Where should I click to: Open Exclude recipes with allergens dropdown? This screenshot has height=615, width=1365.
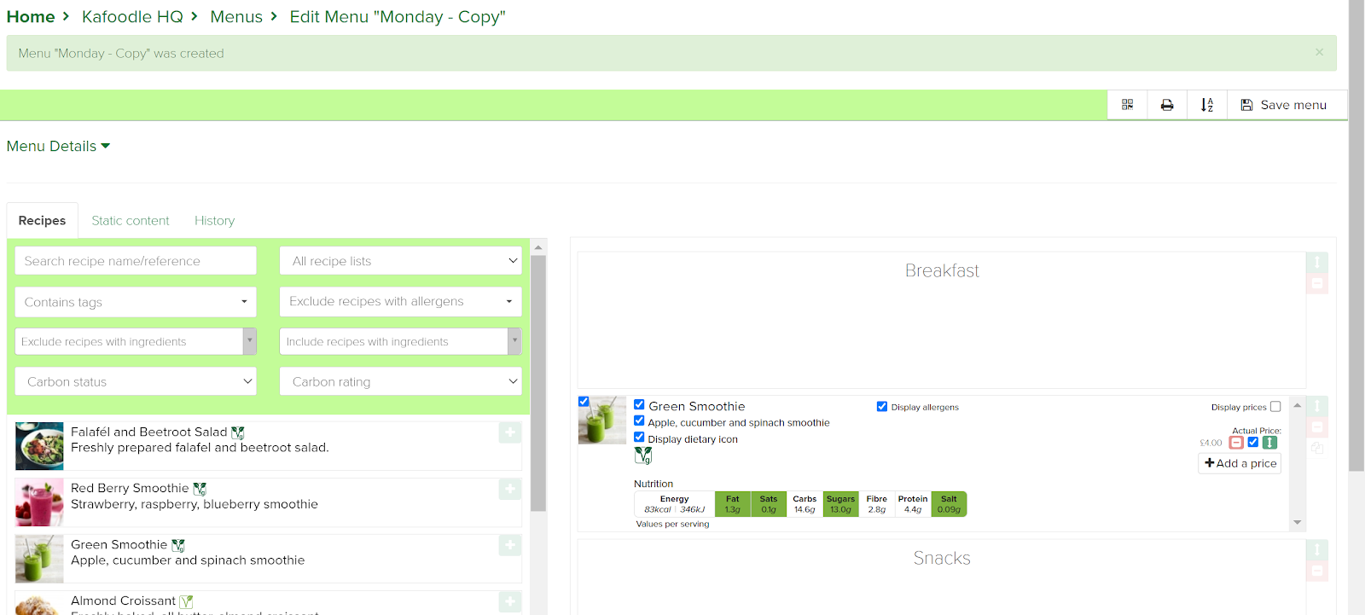(x=400, y=302)
